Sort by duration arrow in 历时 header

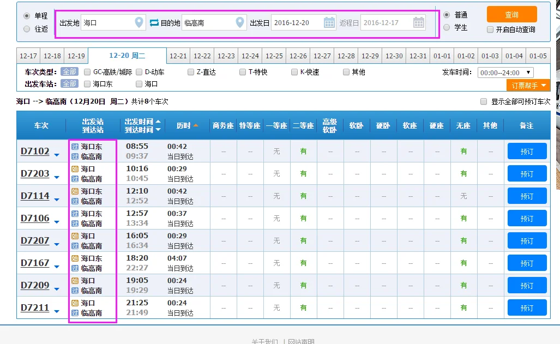196,126
